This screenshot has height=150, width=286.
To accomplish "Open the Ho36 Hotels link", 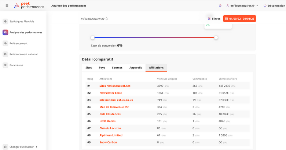I will pos(107,121).
